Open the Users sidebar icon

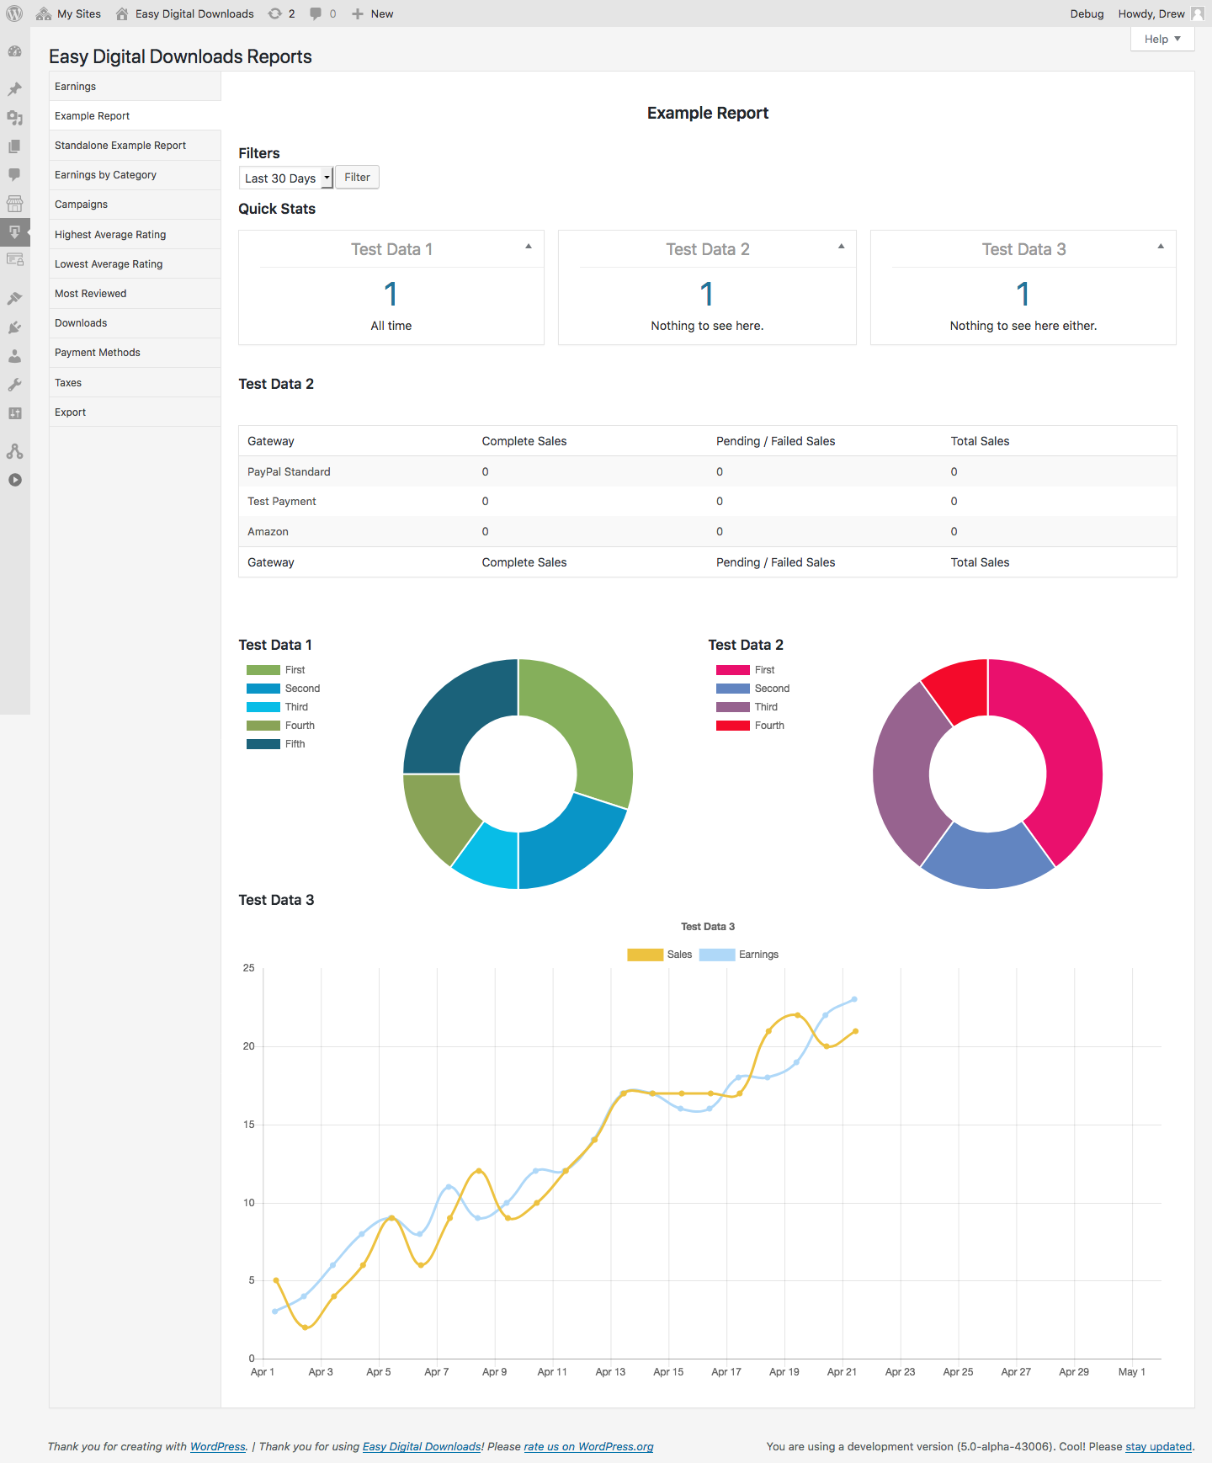pos(14,356)
